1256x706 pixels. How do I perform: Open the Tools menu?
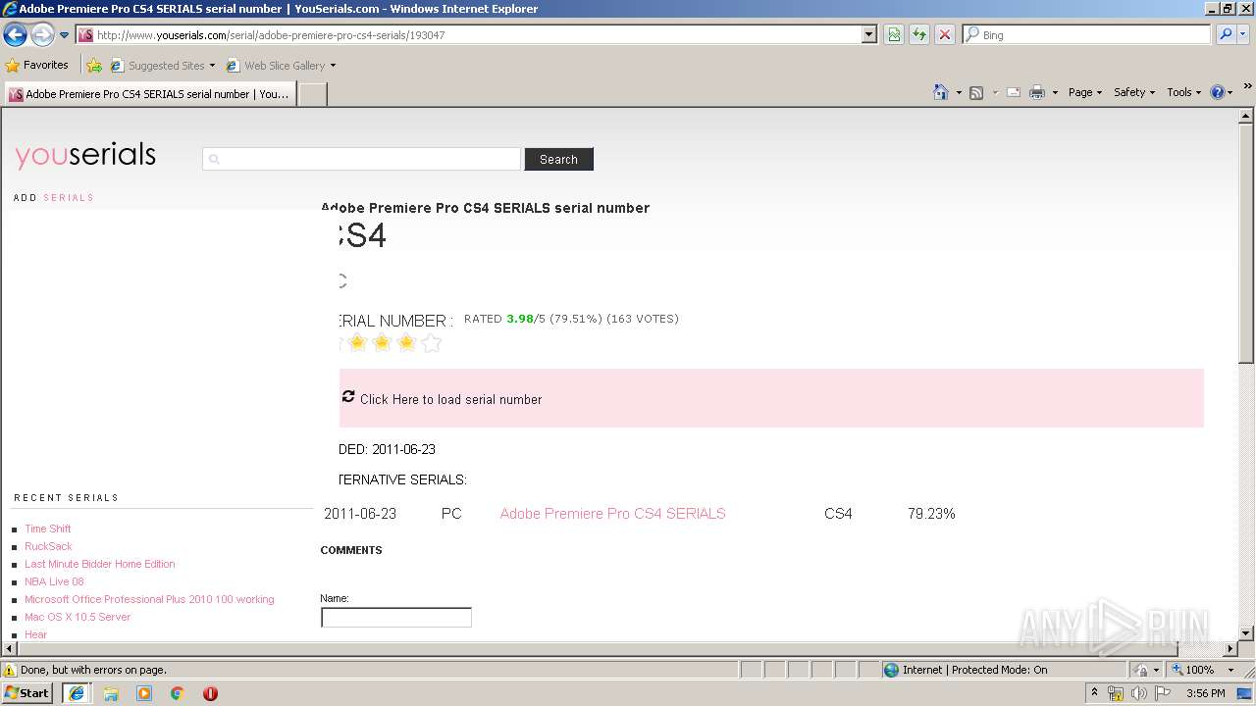1184,92
